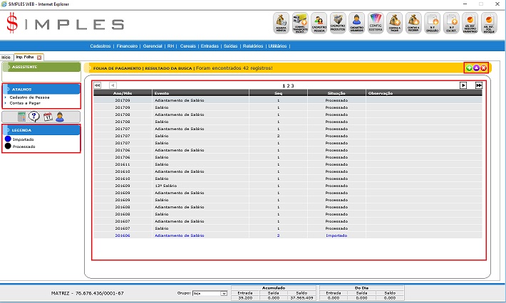
Task: Go to last page of results
Action: point(479,85)
